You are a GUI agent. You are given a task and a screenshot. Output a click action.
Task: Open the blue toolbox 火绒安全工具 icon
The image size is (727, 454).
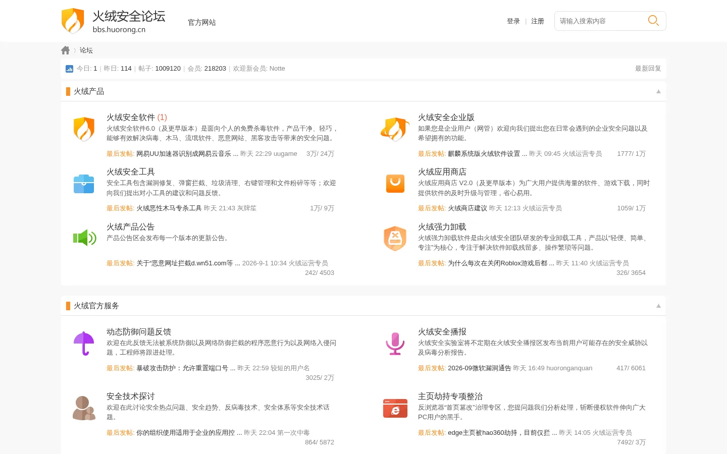click(84, 184)
